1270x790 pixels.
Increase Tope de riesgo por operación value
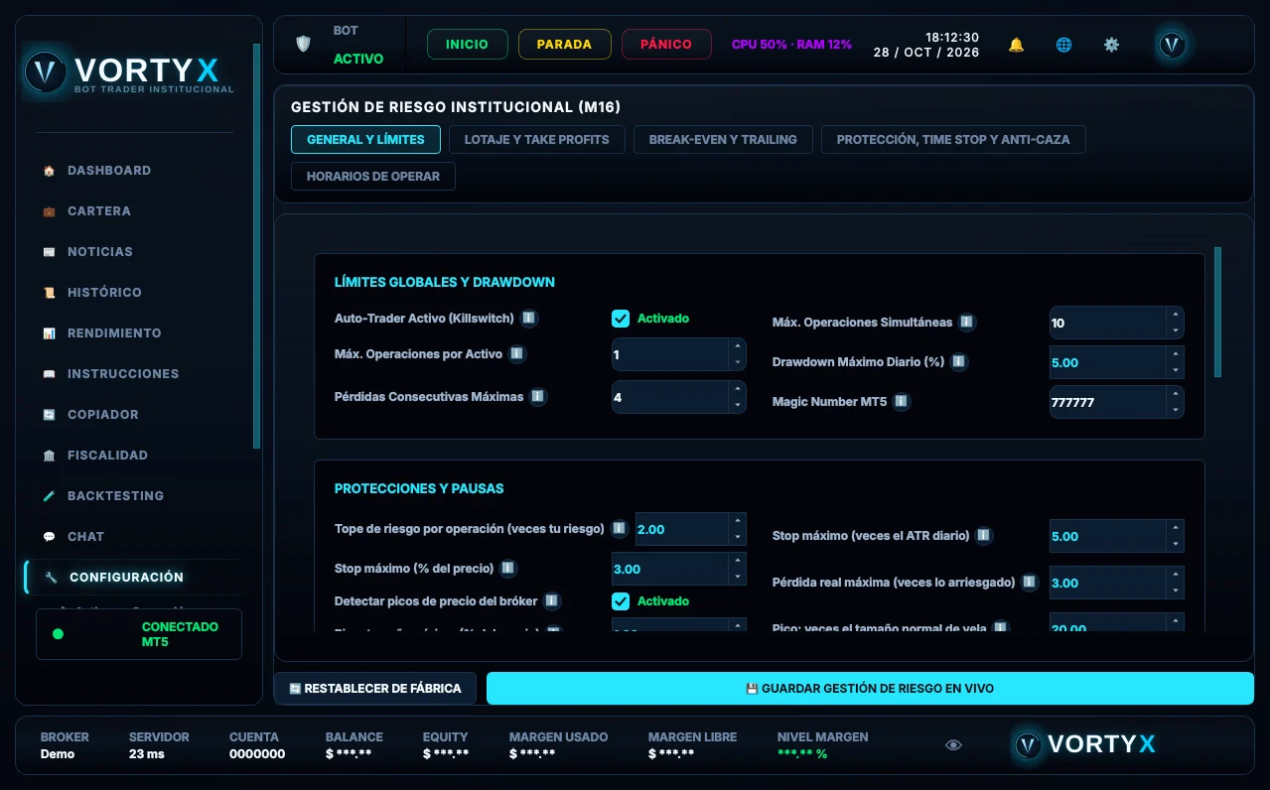click(737, 521)
